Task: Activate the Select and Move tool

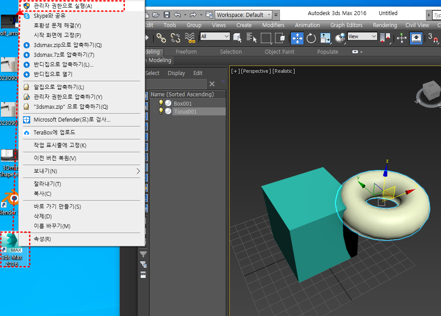Action: pyautogui.click(x=297, y=38)
